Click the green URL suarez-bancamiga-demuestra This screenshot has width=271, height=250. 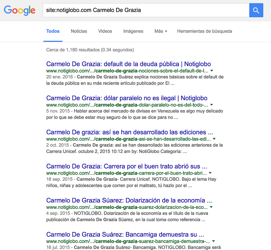point(128,242)
